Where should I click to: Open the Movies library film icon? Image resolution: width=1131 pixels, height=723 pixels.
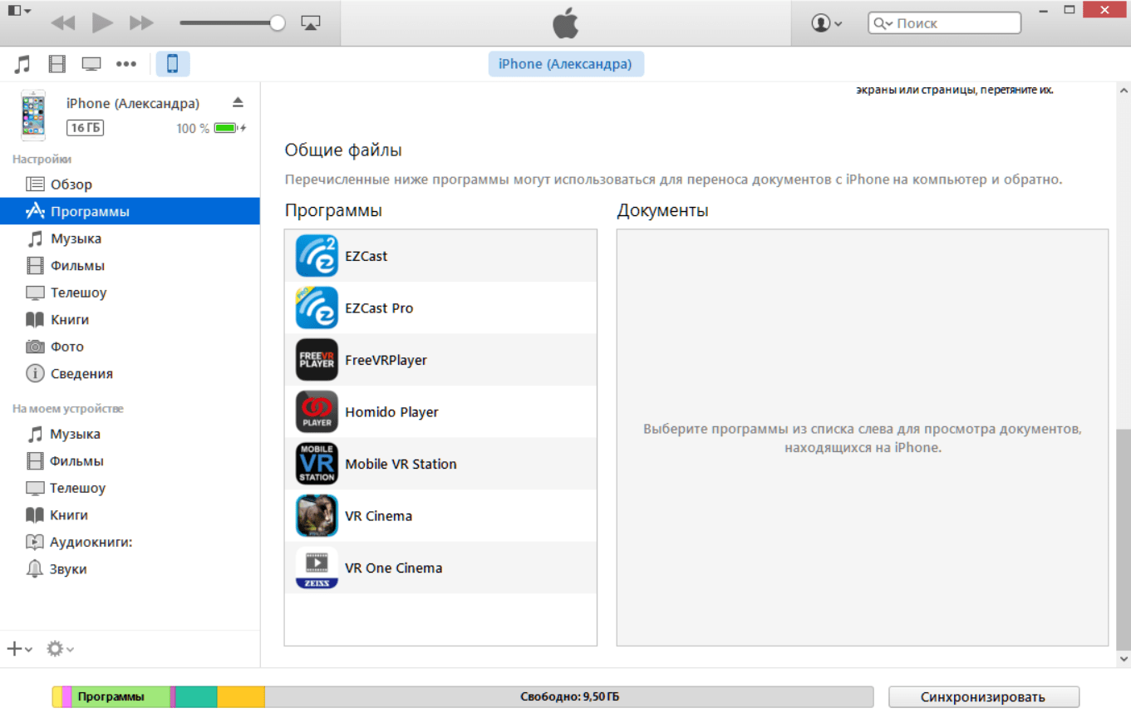coord(57,64)
